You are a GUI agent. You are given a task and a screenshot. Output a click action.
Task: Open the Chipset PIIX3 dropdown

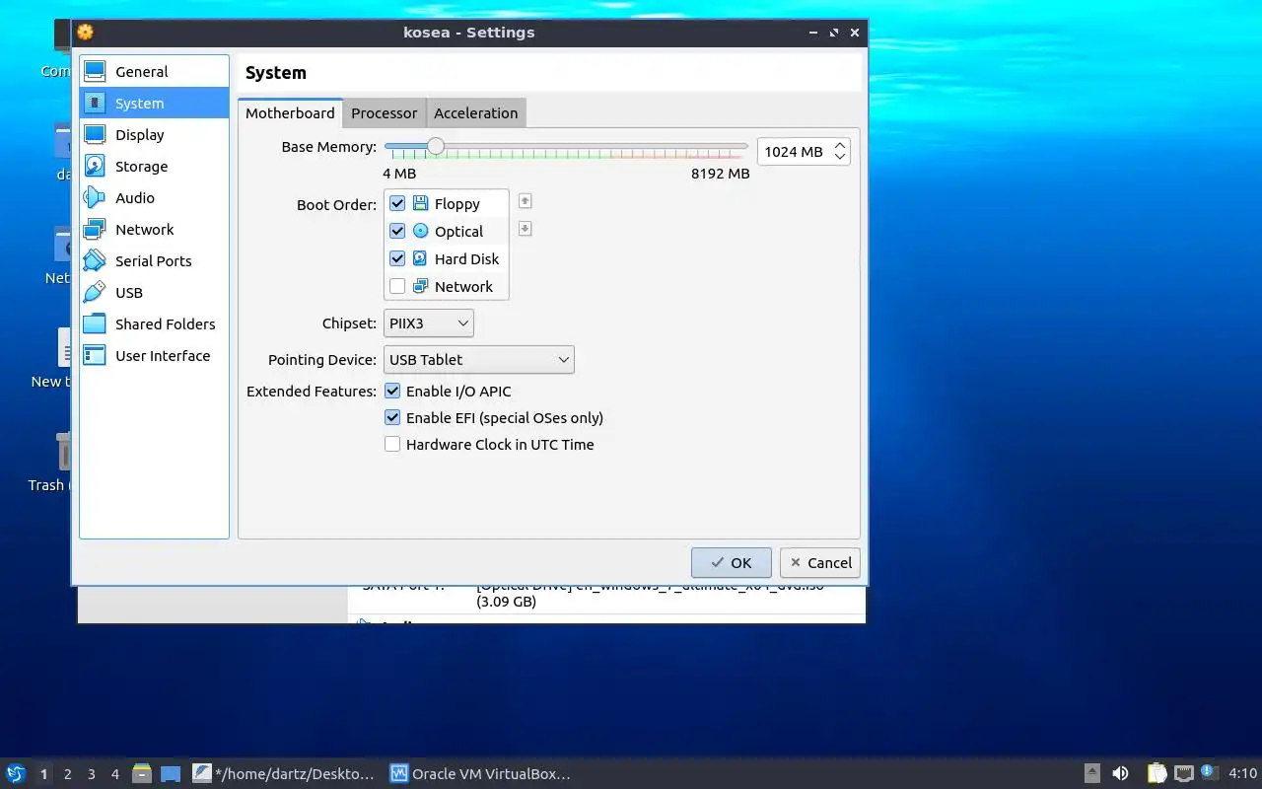click(x=429, y=323)
